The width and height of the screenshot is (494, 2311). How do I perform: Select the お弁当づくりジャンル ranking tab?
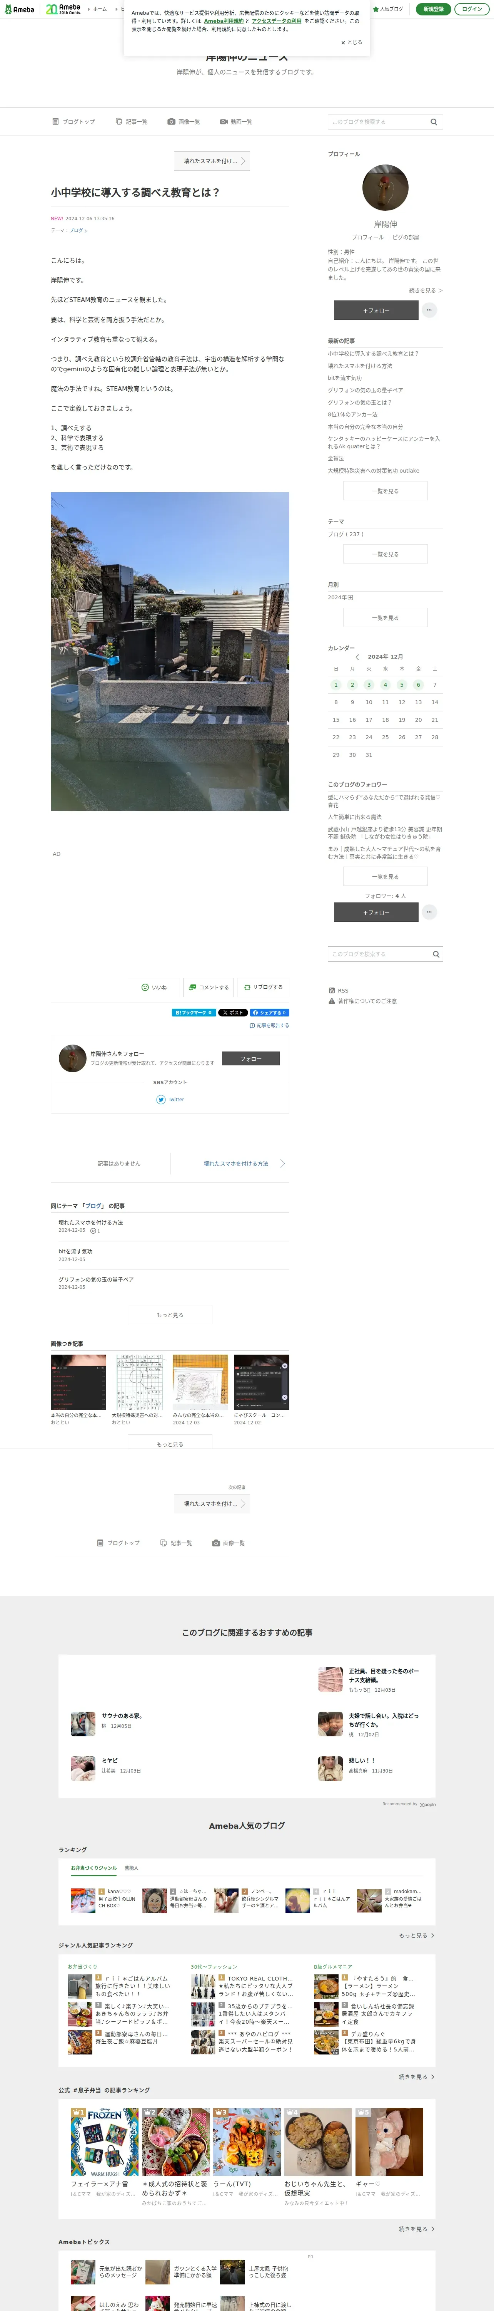[94, 1868]
